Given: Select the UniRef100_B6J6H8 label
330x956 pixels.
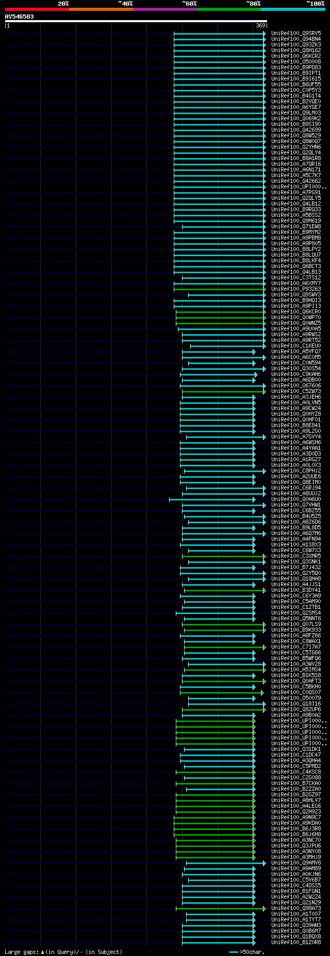Looking at the screenshot, I should 296,834.
